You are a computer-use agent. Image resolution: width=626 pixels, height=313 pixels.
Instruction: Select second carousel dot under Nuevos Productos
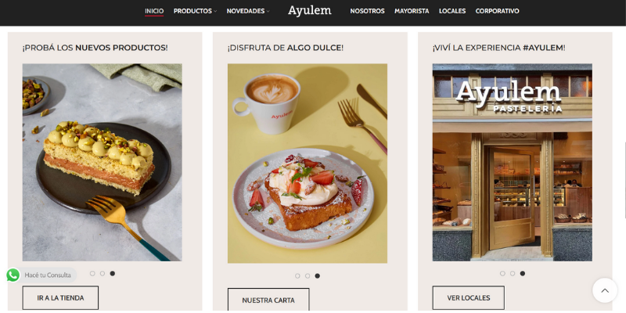[103, 273]
